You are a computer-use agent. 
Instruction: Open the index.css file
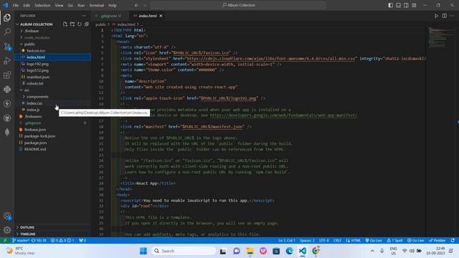(x=52, y=103)
